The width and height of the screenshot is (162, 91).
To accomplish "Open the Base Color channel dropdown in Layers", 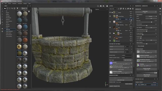I will [x=113, y=9].
